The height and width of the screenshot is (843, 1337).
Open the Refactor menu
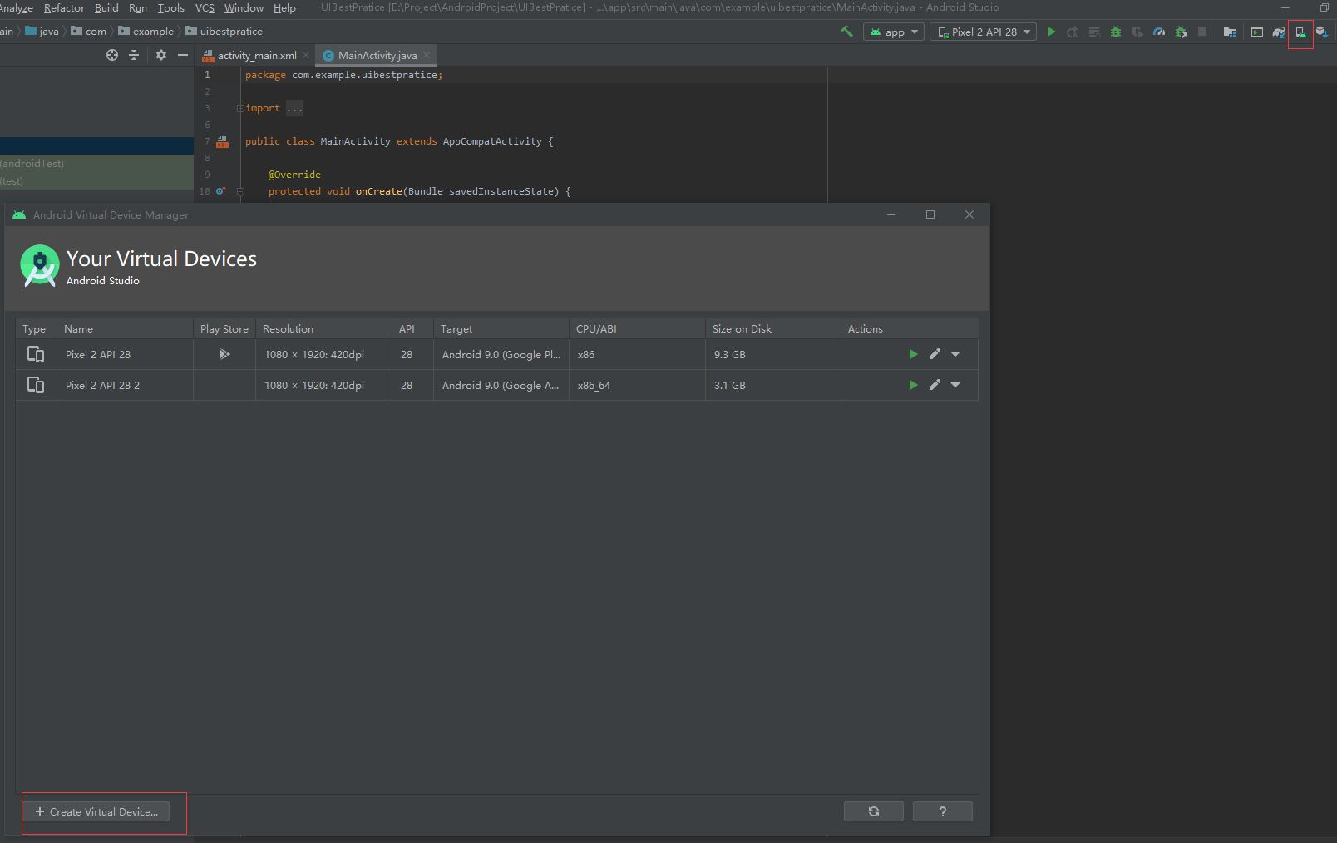coord(64,8)
